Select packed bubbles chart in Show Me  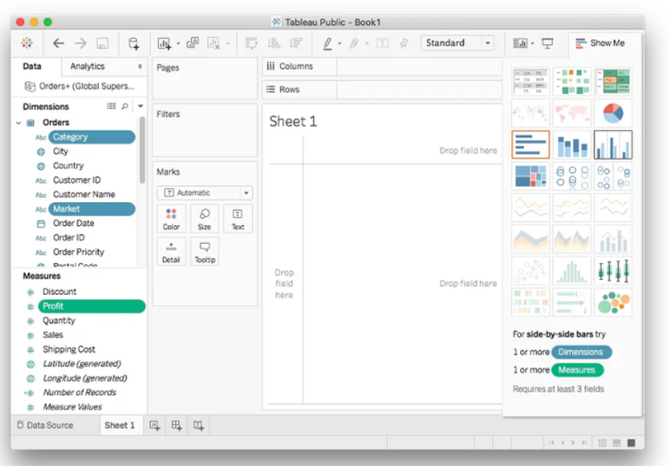(x=613, y=302)
